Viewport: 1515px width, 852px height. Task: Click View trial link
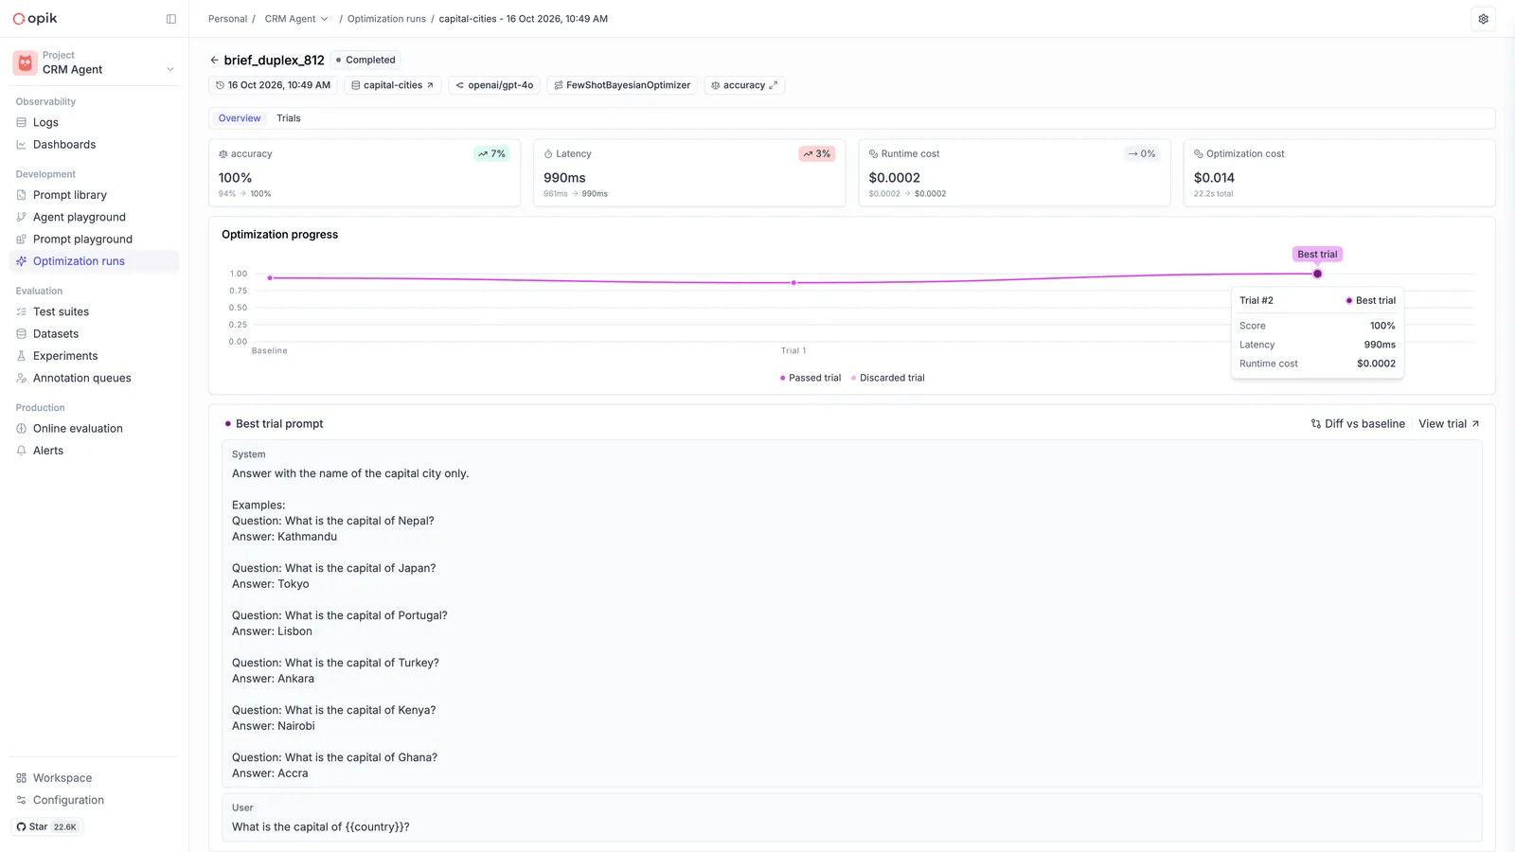click(x=1449, y=424)
